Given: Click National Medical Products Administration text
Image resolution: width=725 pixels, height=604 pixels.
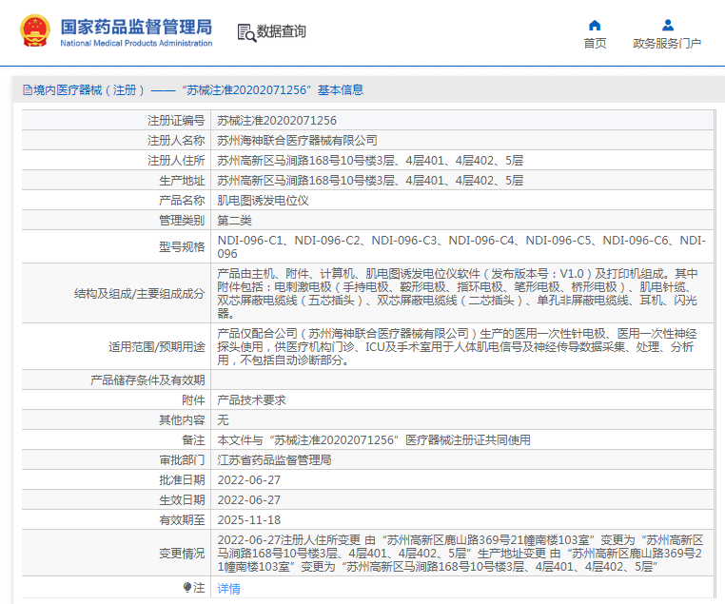Looking at the screenshot, I should tap(136, 44).
